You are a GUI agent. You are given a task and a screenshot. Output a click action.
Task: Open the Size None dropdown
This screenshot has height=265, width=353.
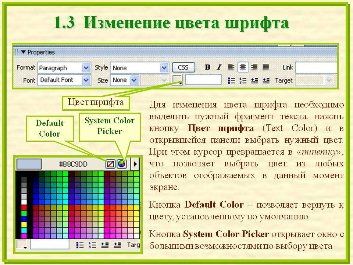tap(134, 80)
